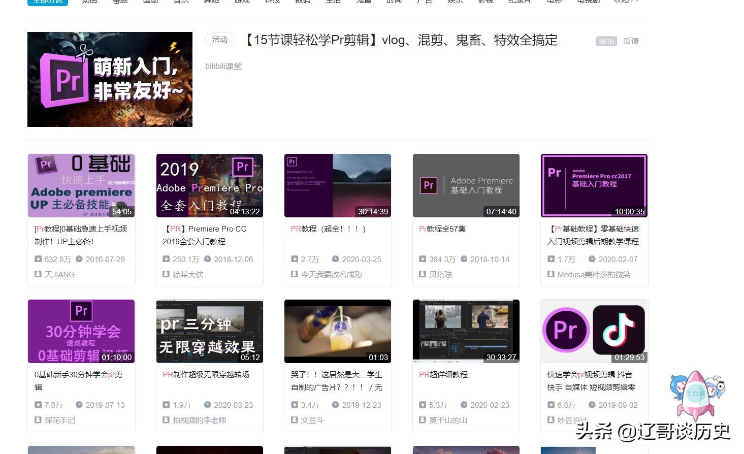The width and height of the screenshot is (744, 454).
Task: Visit uploader 贝塔珐
Action: coord(441,274)
